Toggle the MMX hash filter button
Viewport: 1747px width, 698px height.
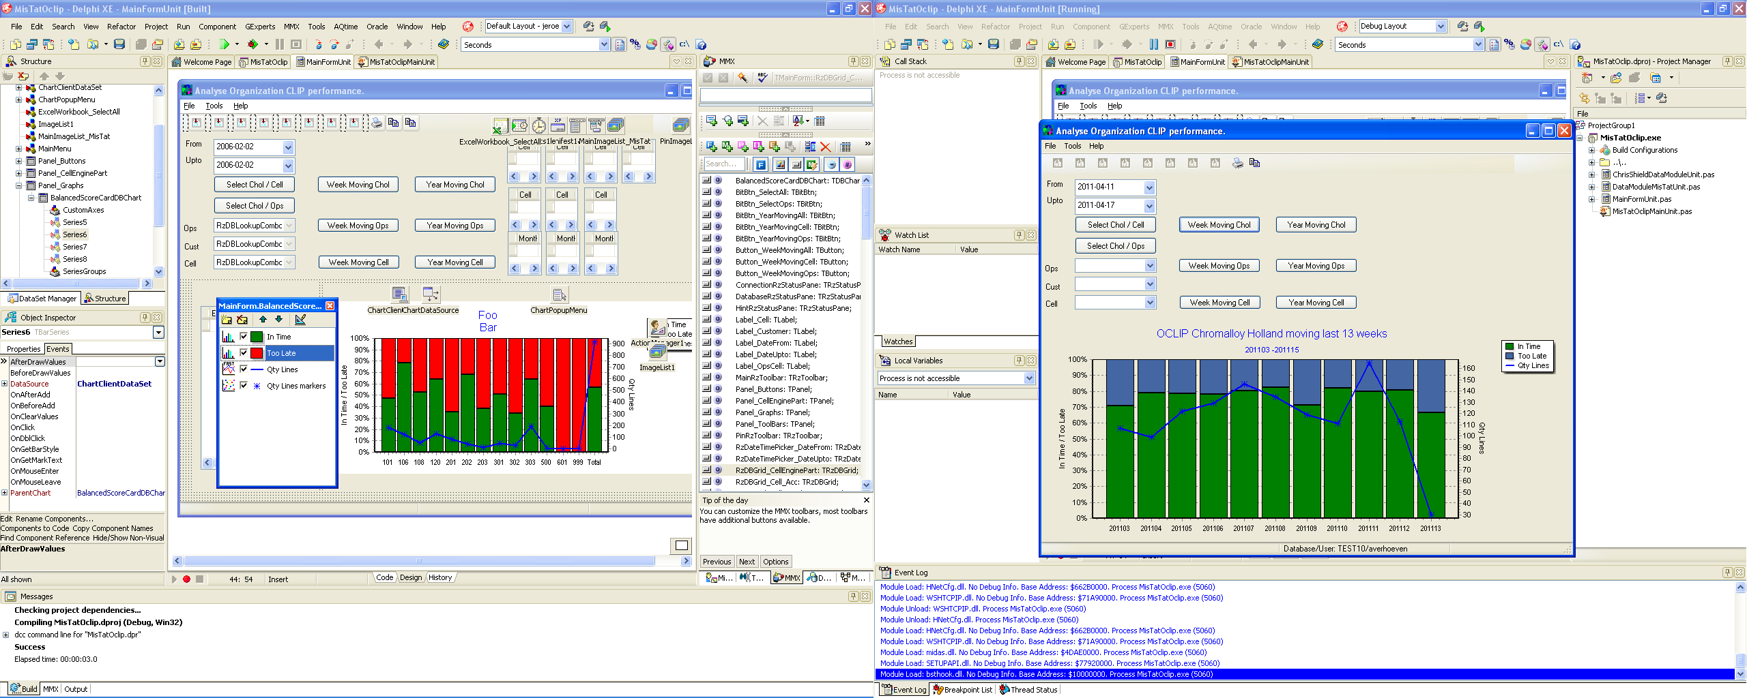[x=847, y=164]
